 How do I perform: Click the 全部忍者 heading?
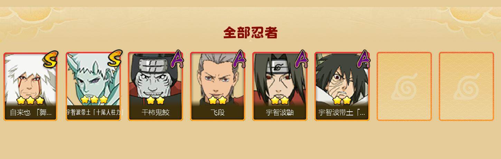coord(250,33)
